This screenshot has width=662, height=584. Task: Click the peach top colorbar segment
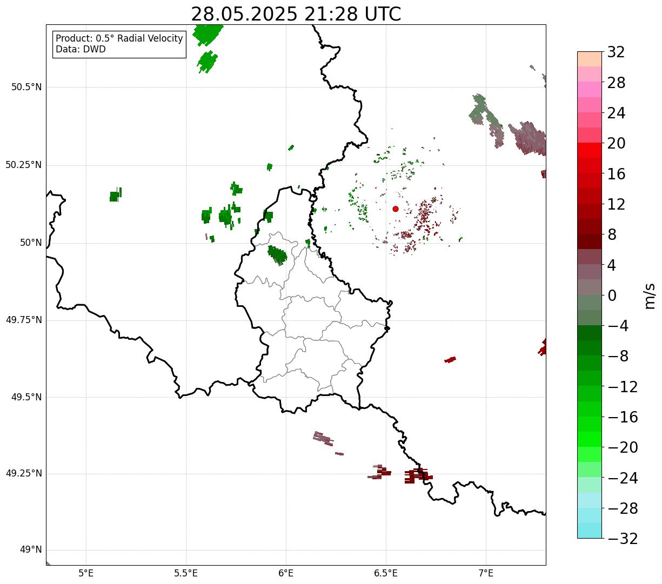[x=590, y=59]
